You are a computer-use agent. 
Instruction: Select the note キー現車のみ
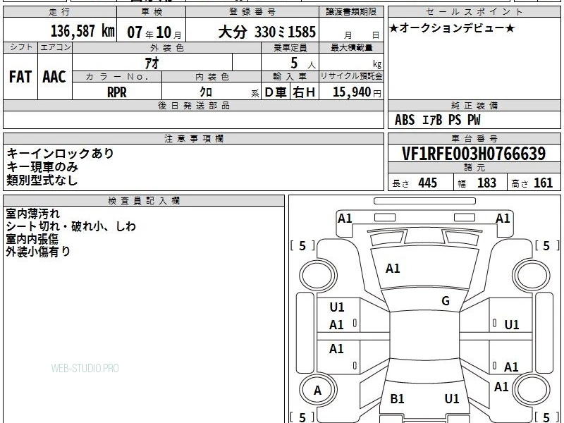point(42,166)
